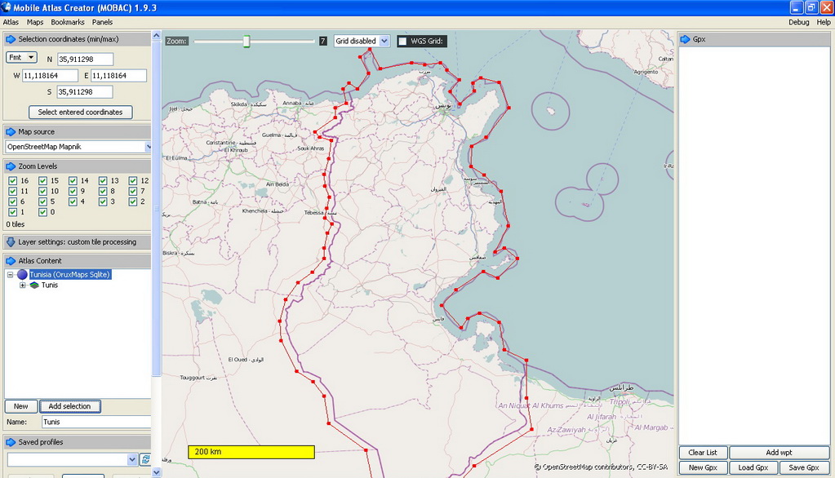Select the Tunisia atlas globe icon
This screenshot has width=835, height=478.
tap(22, 274)
